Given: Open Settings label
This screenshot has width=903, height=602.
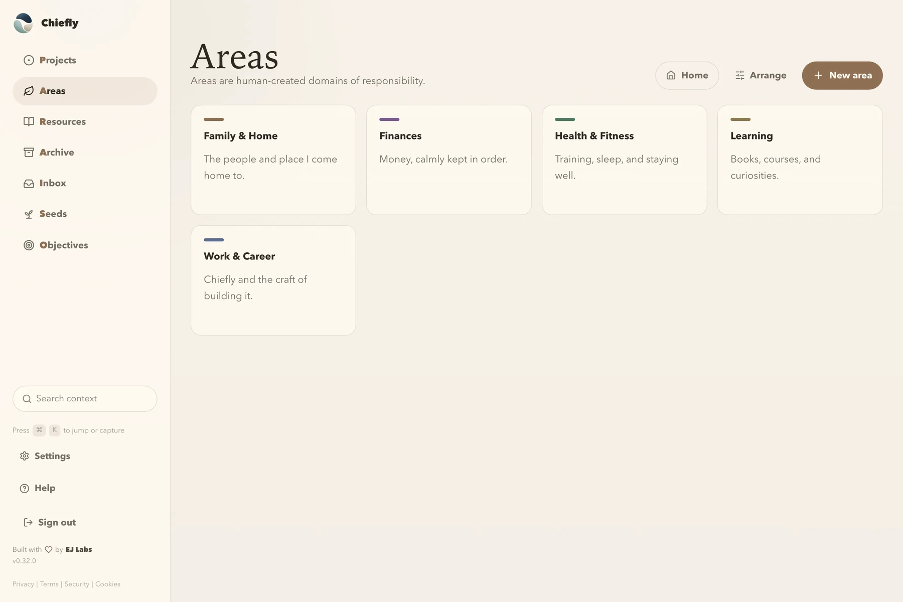Looking at the screenshot, I should click(x=52, y=456).
